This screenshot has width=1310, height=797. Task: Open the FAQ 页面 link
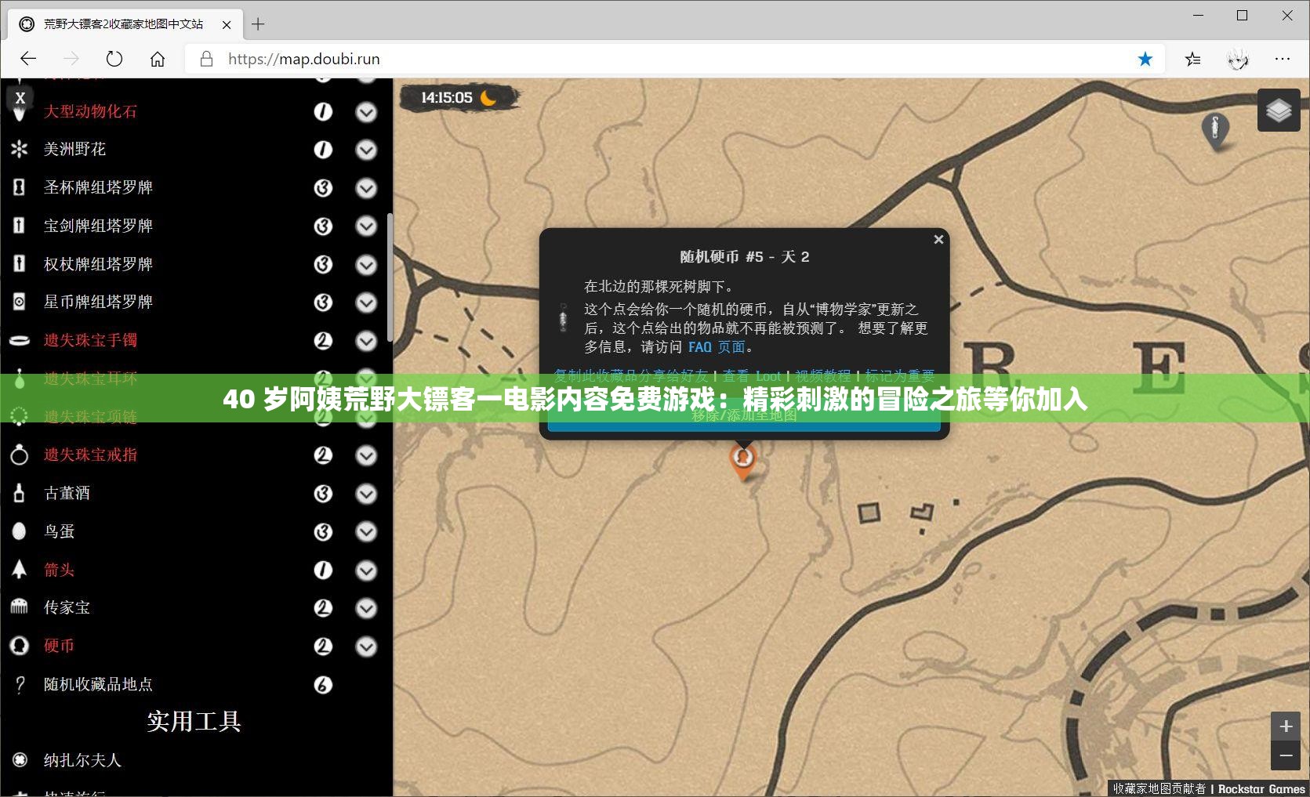pyautogui.click(x=700, y=346)
